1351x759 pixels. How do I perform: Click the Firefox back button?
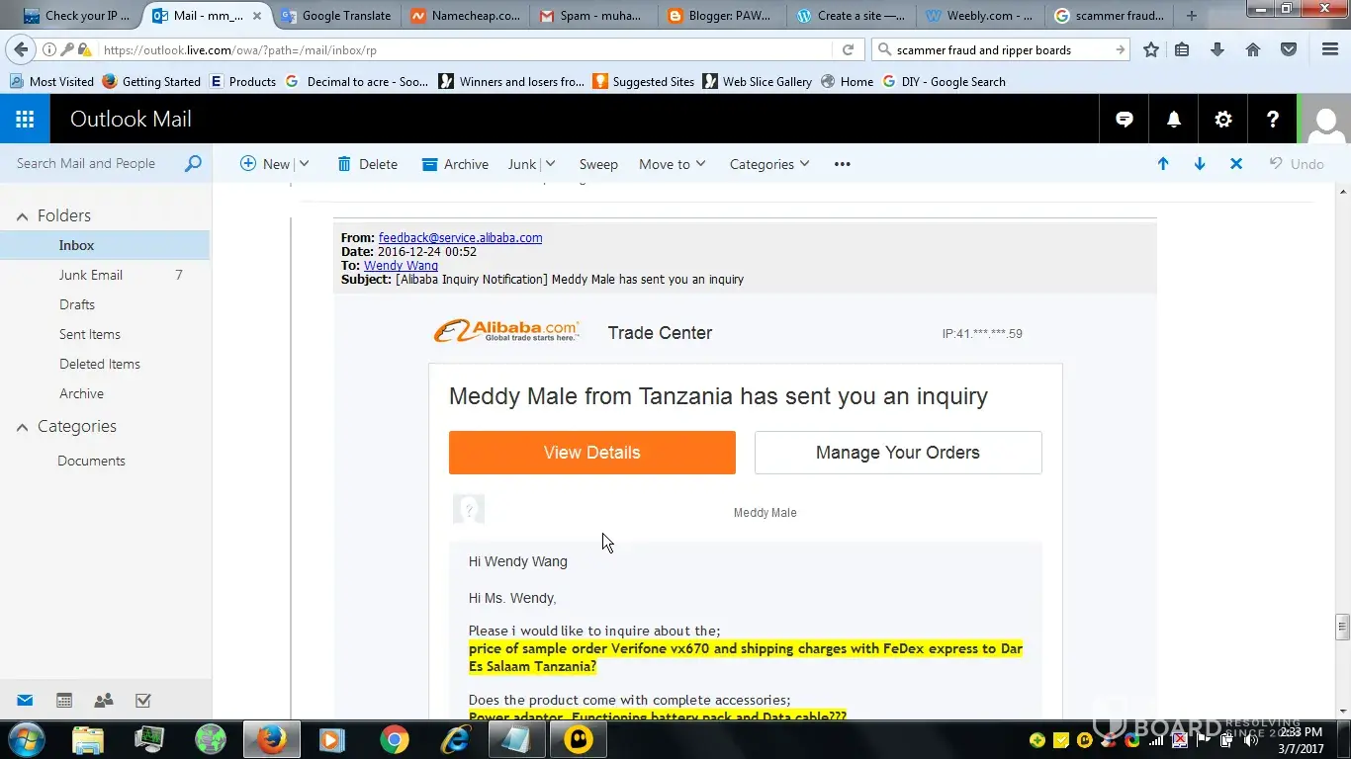click(22, 49)
